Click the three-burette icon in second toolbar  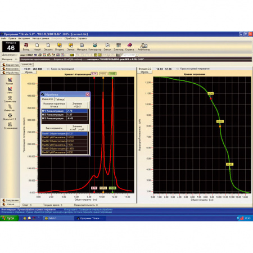pos(118,55)
